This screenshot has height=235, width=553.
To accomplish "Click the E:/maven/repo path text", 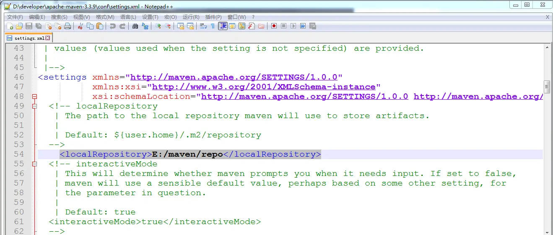I will (187, 154).
